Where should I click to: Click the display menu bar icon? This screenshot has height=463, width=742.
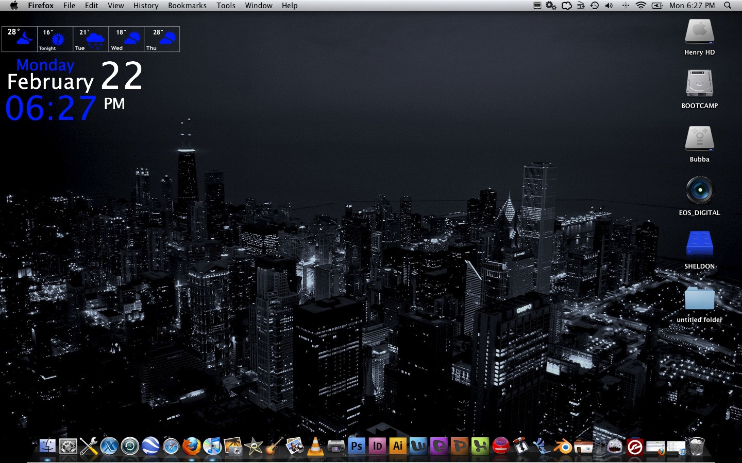537,5
